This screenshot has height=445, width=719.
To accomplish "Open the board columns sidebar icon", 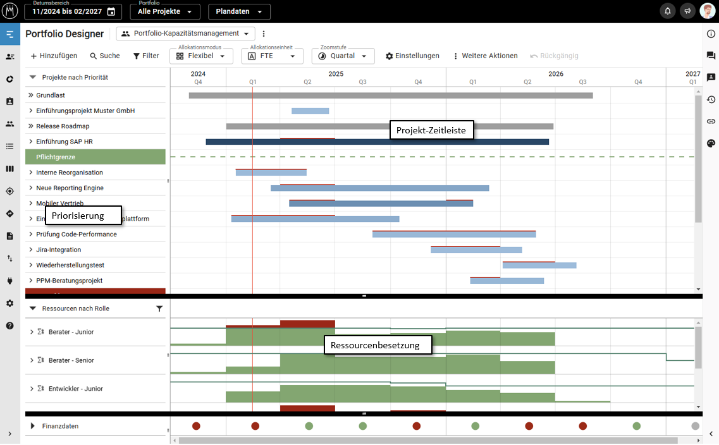I will pyautogui.click(x=9, y=169).
